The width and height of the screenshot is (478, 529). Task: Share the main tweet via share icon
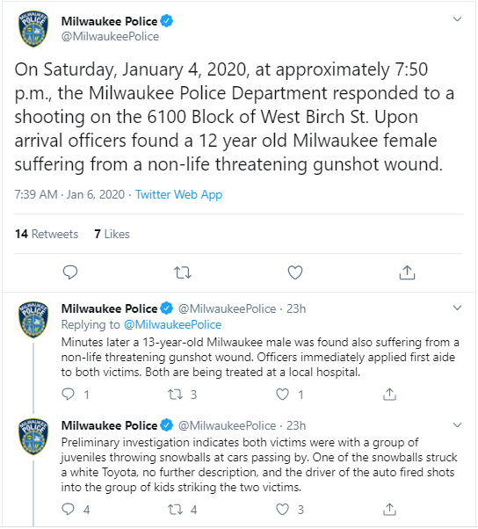(407, 272)
